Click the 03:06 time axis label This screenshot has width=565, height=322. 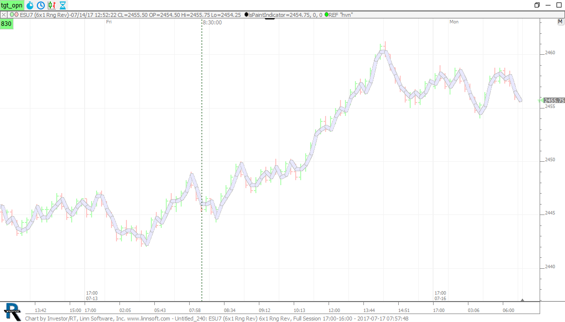click(x=473, y=311)
